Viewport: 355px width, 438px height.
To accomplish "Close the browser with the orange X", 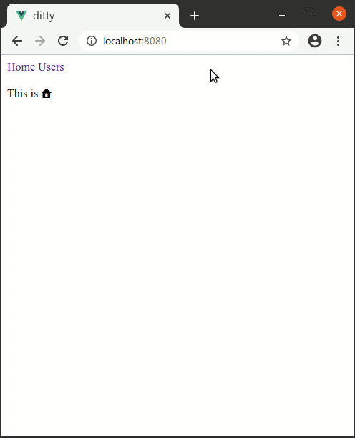I will coord(339,14).
